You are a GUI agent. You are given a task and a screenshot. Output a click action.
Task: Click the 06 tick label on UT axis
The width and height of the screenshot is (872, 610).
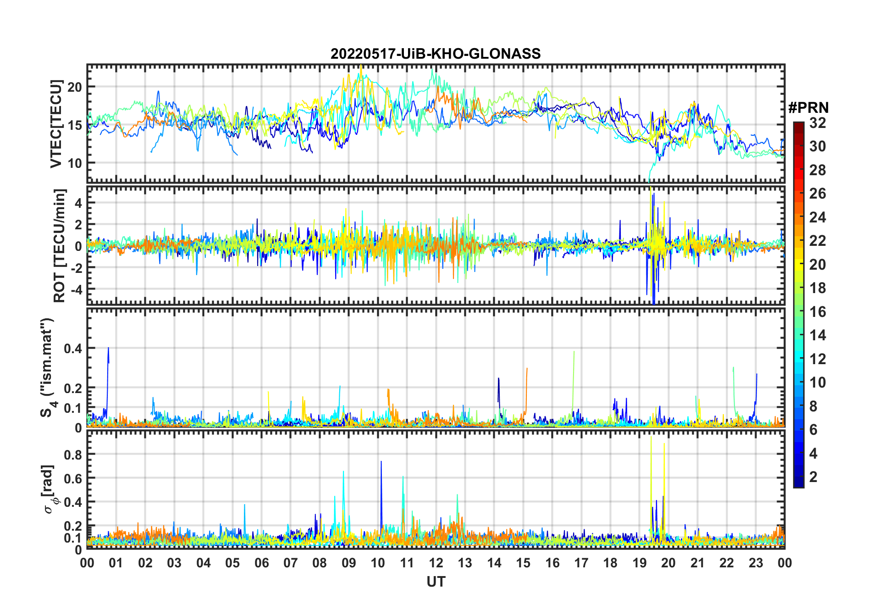click(x=262, y=563)
